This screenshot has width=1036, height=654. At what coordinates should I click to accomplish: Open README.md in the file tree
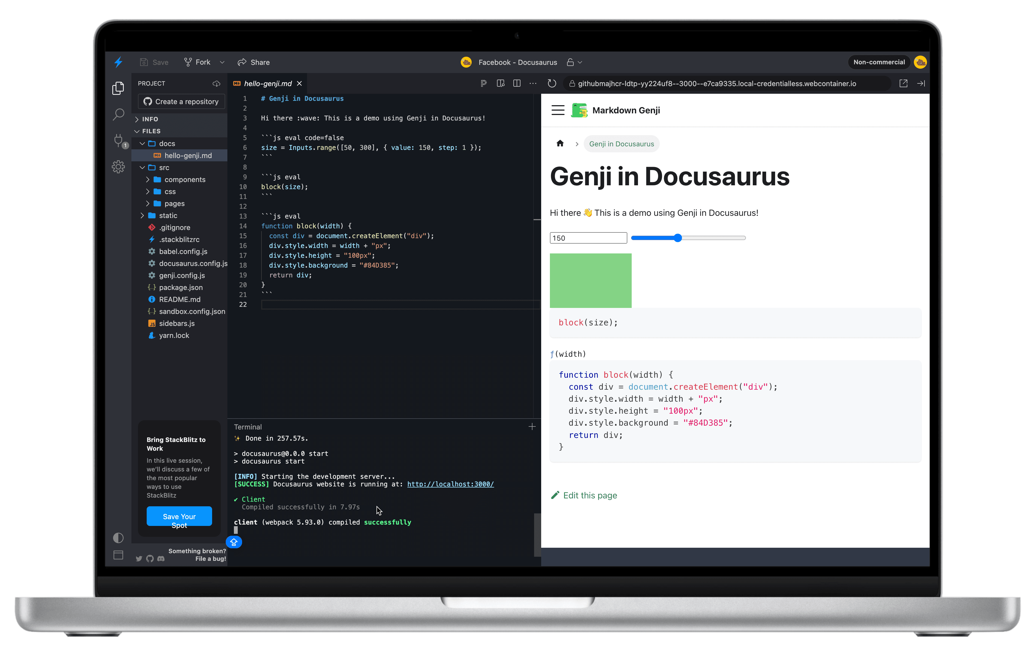coord(179,300)
